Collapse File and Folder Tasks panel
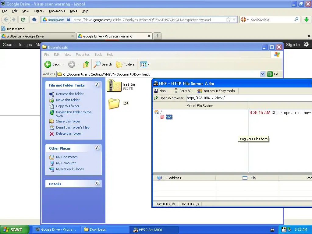 point(97,85)
